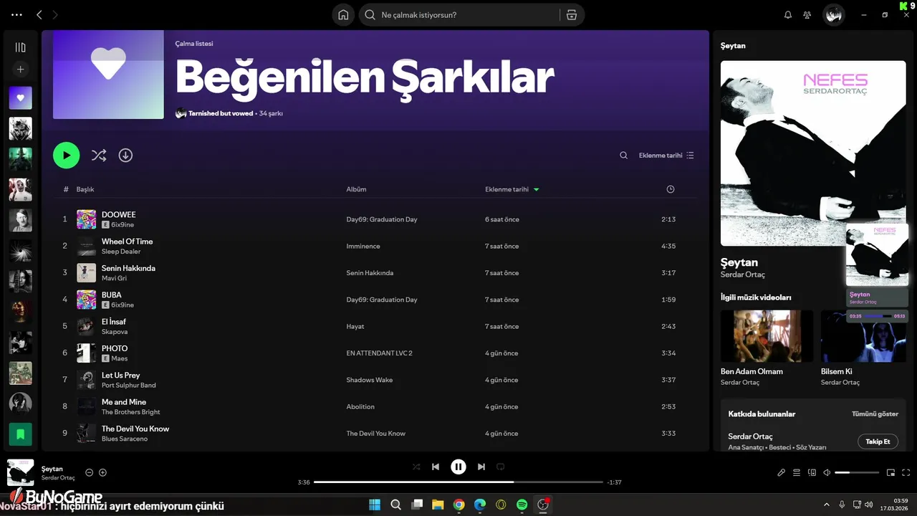Open the Ben Adam Olmam music video
Screen dimensions: 917x516
(x=767, y=336)
